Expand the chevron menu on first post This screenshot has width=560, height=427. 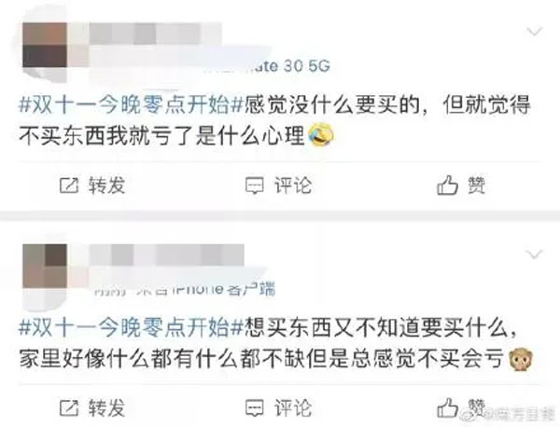point(535,32)
